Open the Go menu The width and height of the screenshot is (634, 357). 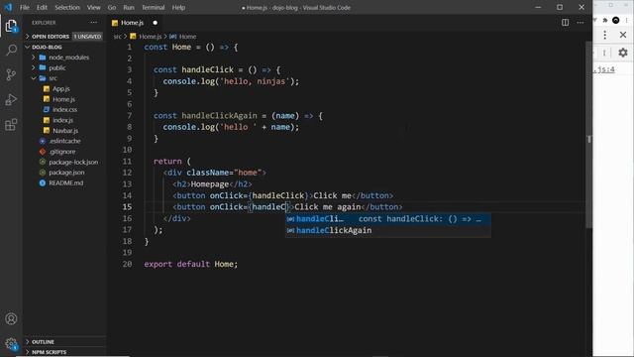[112, 7]
